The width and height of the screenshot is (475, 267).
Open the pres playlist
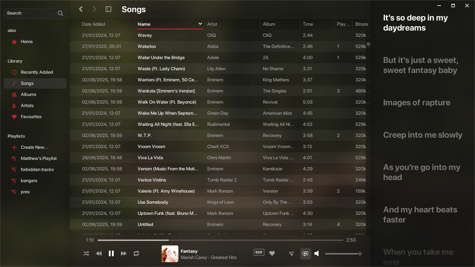pos(25,192)
